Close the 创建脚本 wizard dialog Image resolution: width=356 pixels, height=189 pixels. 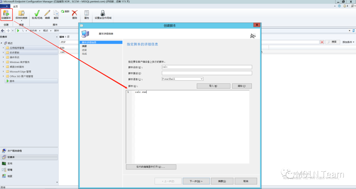tap(257, 25)
